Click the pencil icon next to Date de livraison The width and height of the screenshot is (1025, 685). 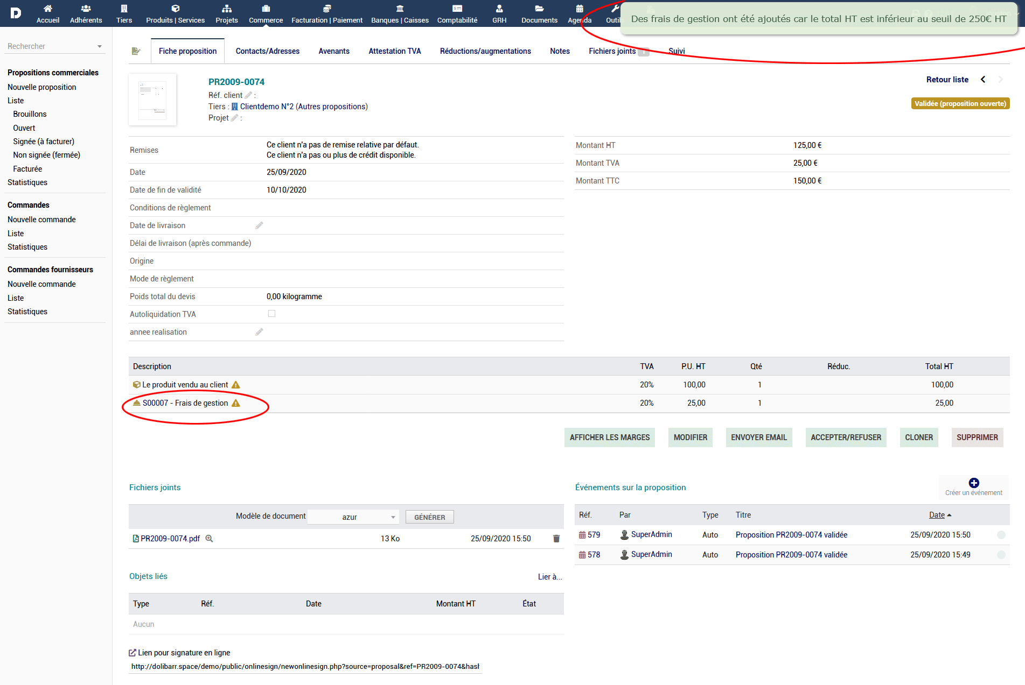(259, 225)
